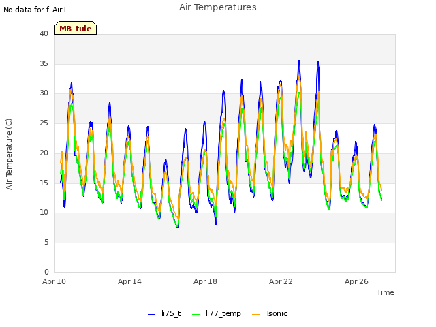
Task: Click the '10' y-axis tick label
Action: pos(44,212)
